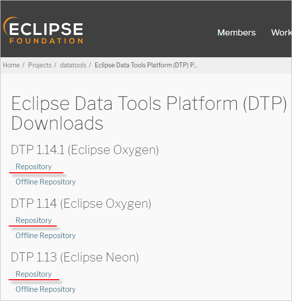
Task: Open Offline Repository under DTP 1.13 Neon
Action: tap(46, 289)
